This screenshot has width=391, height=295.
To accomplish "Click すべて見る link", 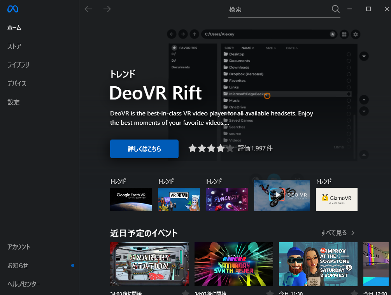I will pos(334,233).
